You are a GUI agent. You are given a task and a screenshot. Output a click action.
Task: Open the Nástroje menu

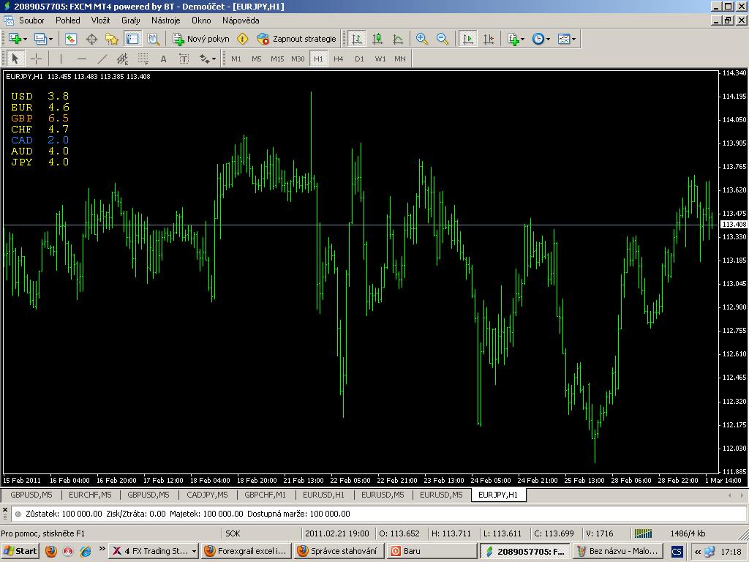click(166, 20)
